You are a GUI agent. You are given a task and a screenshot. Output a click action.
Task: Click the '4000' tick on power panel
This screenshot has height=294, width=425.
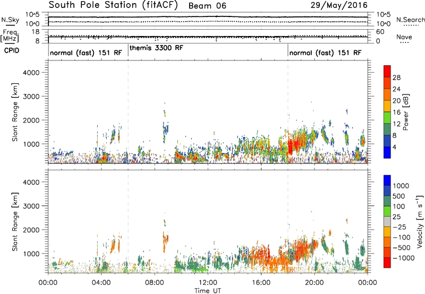pos(31,73)
